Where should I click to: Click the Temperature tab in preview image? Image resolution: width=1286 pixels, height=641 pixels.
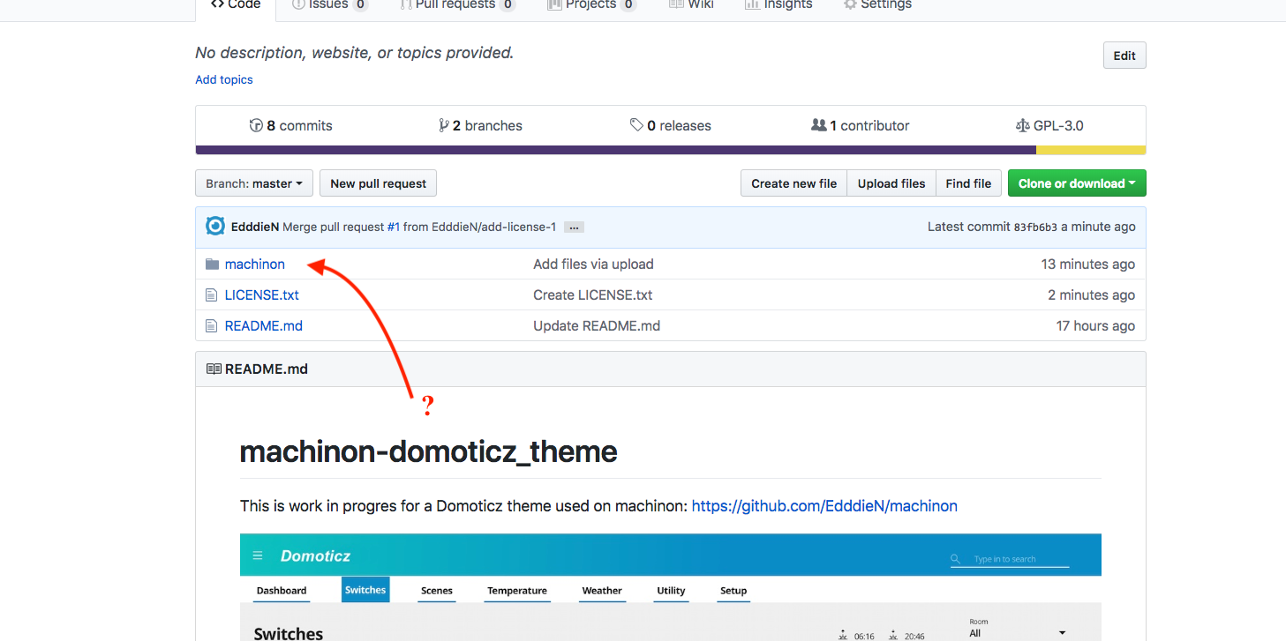coord(517,591)
